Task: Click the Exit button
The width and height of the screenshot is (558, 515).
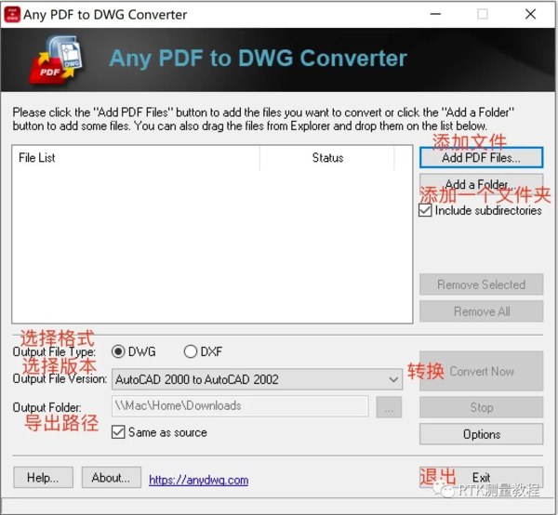Action: [481, 477]
